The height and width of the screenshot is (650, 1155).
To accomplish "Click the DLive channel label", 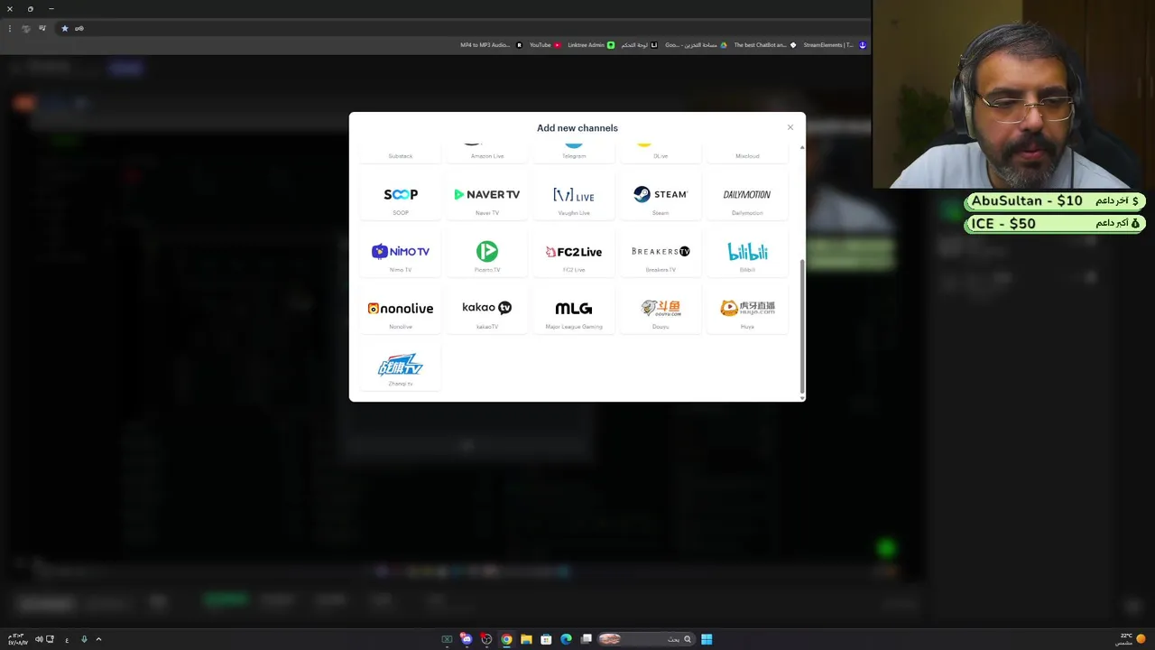I will pyautogui.click(x=661, y=156).
